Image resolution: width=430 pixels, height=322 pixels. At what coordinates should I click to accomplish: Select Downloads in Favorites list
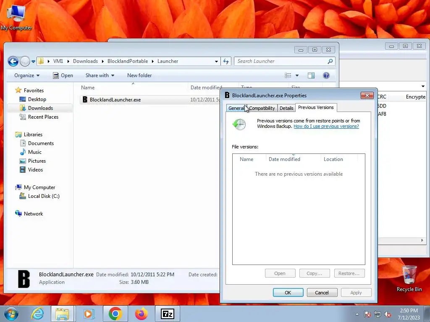tap(40, 108)
